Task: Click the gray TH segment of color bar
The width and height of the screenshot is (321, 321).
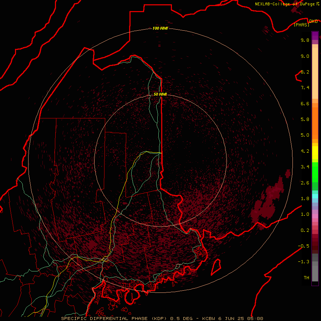Action: pyautogui.click(x=315, y=273)
